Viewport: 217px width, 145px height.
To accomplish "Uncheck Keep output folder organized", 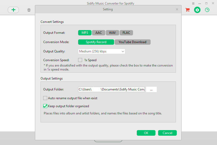I will tap(45, 106).
